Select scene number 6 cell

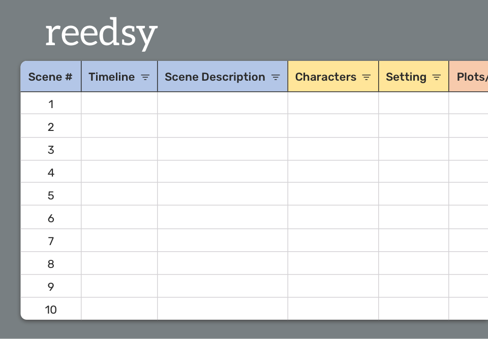click(51, 218)
